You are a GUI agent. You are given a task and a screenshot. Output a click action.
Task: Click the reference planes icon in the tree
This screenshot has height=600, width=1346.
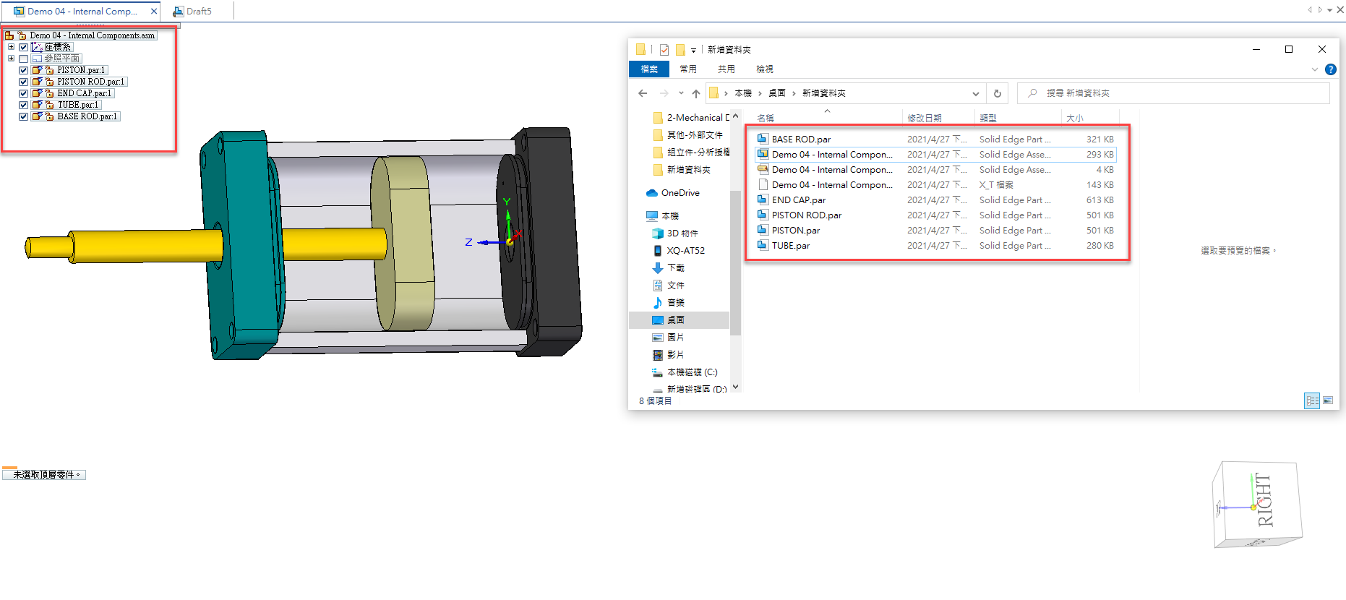[x=37, y=59]
